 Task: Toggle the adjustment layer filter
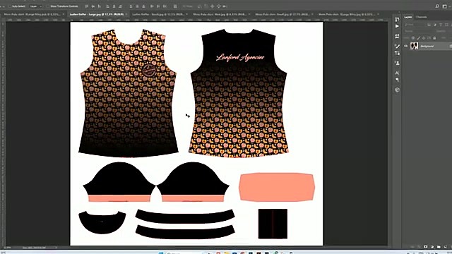coord(435,25)
